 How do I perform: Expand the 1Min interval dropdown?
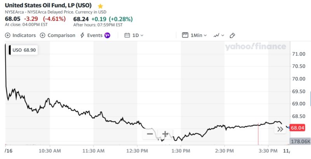click(199, 35)
